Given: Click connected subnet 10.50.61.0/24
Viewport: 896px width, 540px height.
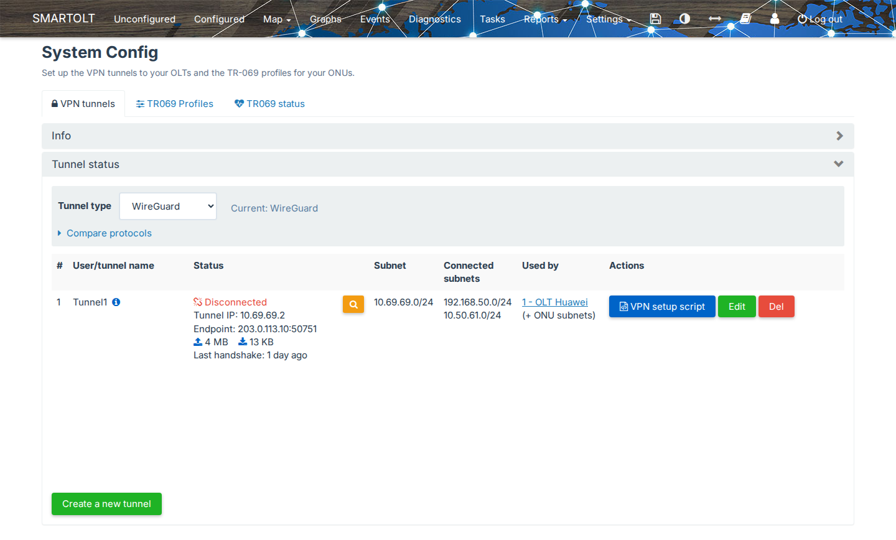Looking at the screenshot, I should 472,315.
